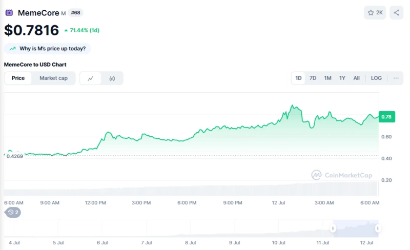Expand the 71.44% (1d) change selector
This screenshot has height=250, width=410.
[82, 30]
